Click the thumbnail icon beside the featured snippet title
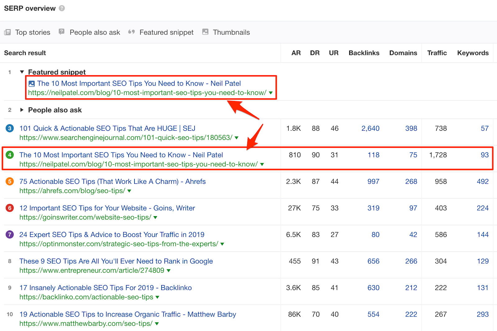Viewport: 497px width, 331px height. (31, 83)
